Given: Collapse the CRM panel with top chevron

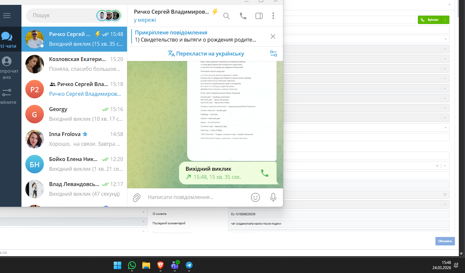Looking at the screenshot, I should 449,5.
